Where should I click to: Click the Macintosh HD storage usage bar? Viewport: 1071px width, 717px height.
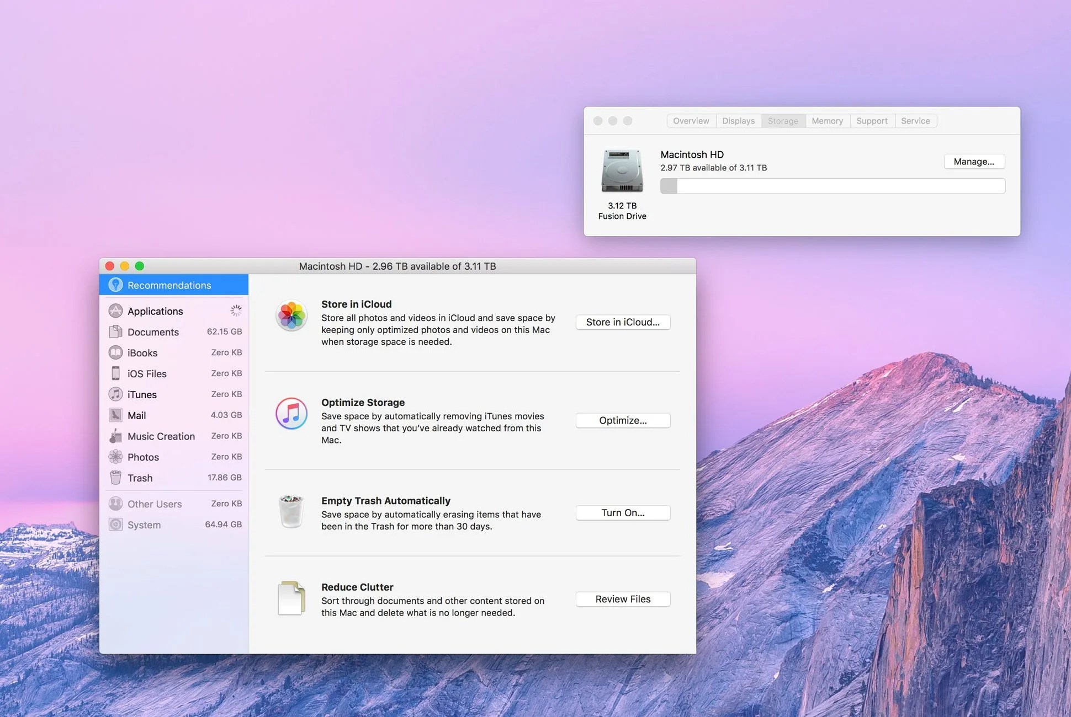833,186
